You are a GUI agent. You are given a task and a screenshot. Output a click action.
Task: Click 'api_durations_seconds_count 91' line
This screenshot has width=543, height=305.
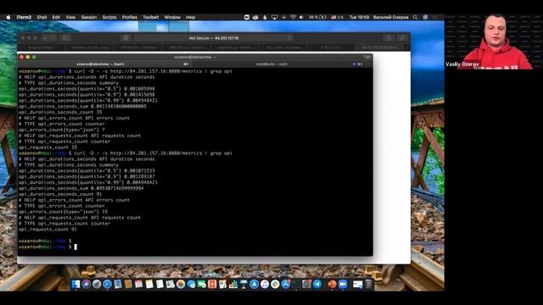(x=60, y=194)
